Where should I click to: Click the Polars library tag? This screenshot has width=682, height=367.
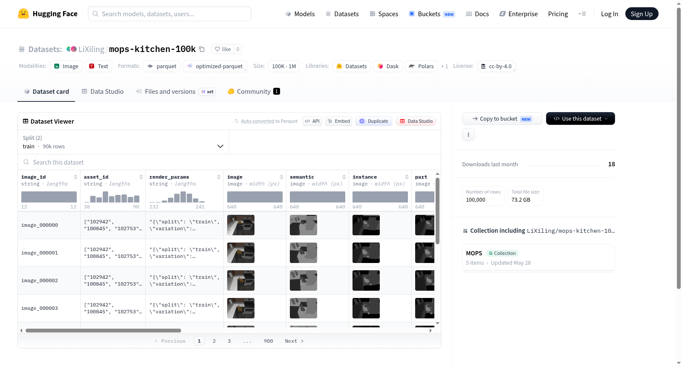[421, 66]
